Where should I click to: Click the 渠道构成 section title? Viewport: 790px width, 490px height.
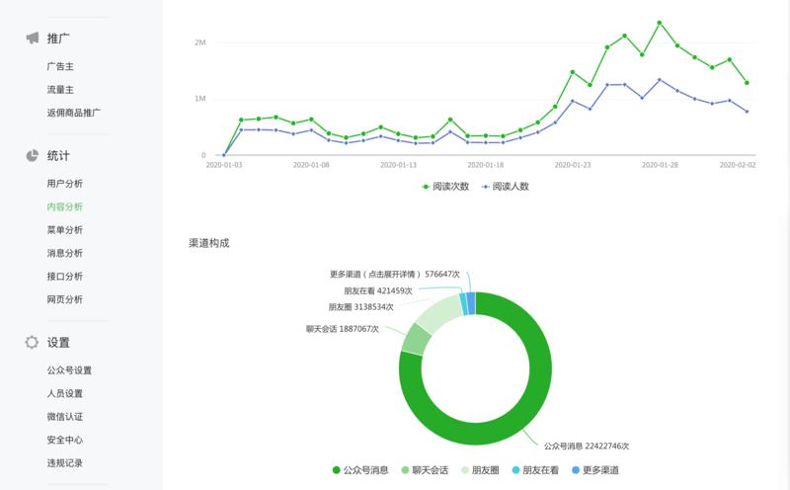coord(209,243)
